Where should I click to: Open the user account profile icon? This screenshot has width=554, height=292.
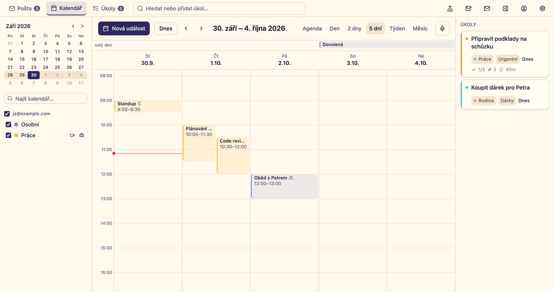[524, 8]
